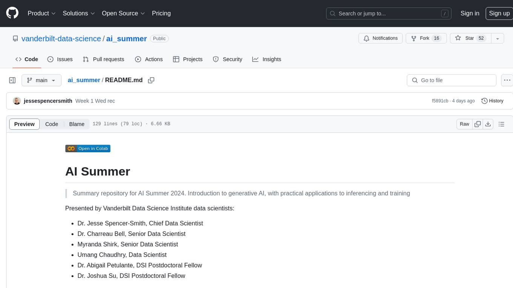Click the Actions tab play icon
Image resolution: width=513 pixels, height=288 pixels.
coord(138,59)
